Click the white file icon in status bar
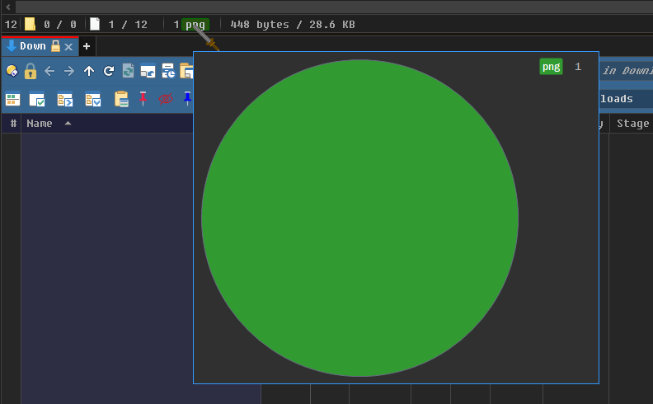Image resolution: width=653 pixels, height=404 pixels. click(x=95, y=24)
